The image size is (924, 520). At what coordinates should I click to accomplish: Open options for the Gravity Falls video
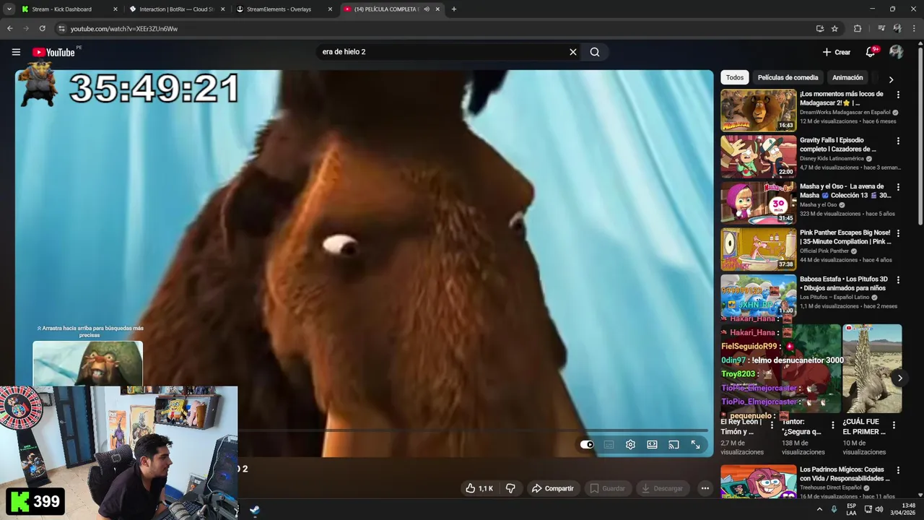tap(898, 141)
